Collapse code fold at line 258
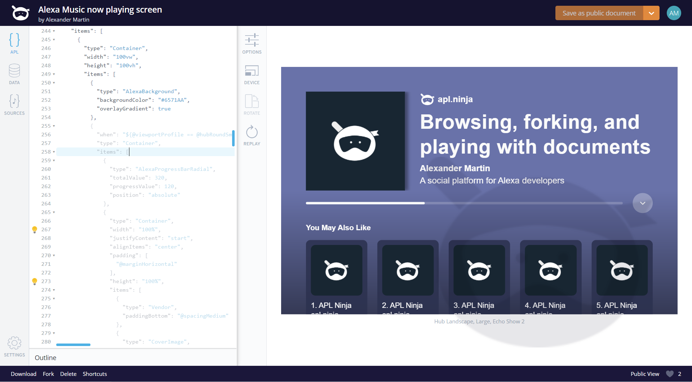Screen dimensions: 692x382 tap(54, 152)
